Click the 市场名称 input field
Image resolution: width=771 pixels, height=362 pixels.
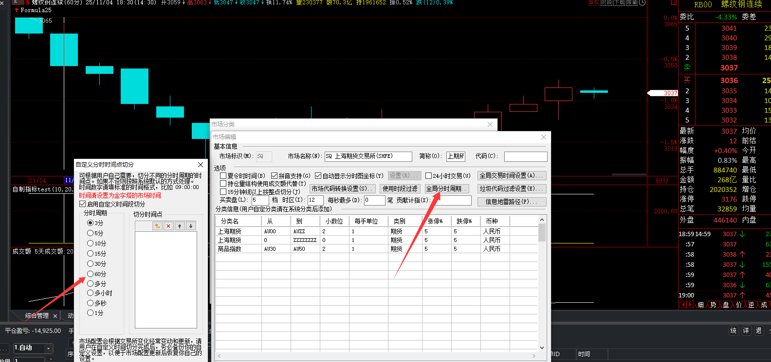click(368, 156)
